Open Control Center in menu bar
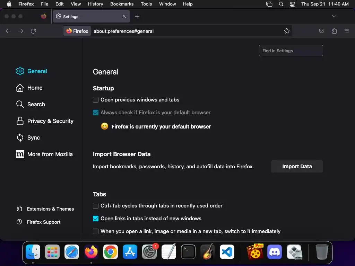The width and height of the screenshot is (355, 266). 293,4
